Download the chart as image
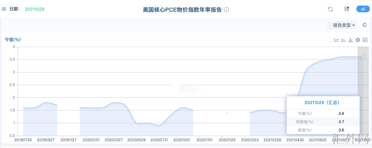Screen dimensions: 372x148 click(x=350, y=40)
